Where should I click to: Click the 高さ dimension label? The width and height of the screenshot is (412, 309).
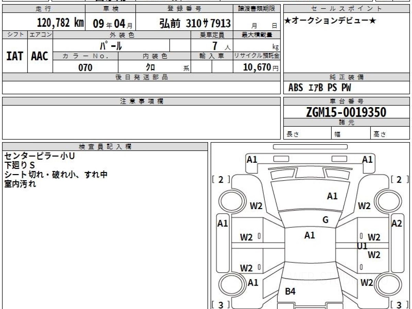[380, 135]
